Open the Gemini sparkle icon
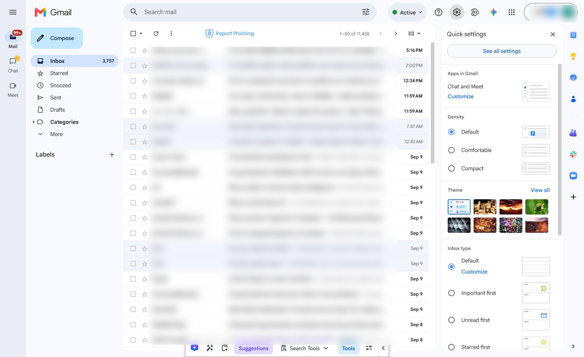 493,12
